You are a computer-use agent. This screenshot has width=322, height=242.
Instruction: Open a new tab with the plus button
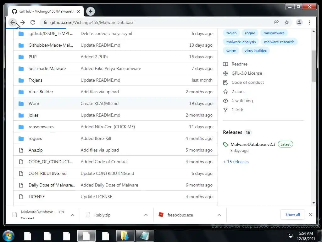tap(90, 11)
